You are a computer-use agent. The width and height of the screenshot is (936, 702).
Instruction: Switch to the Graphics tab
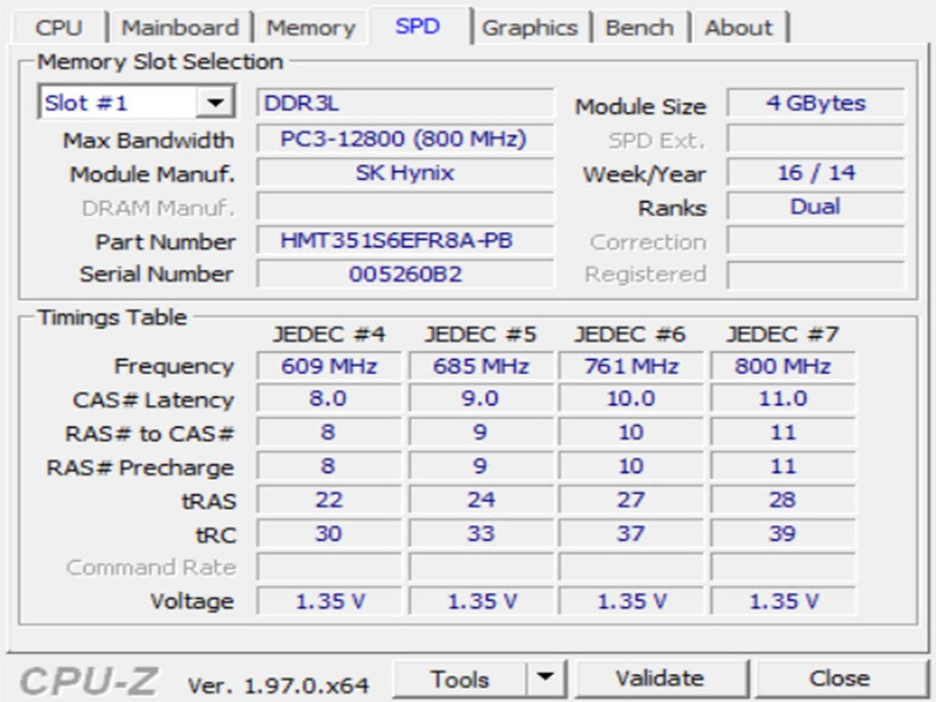(529, 27)
